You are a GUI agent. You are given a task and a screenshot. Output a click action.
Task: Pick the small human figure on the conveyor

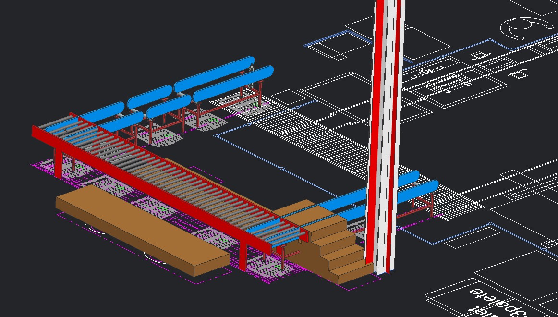[252, 75]
